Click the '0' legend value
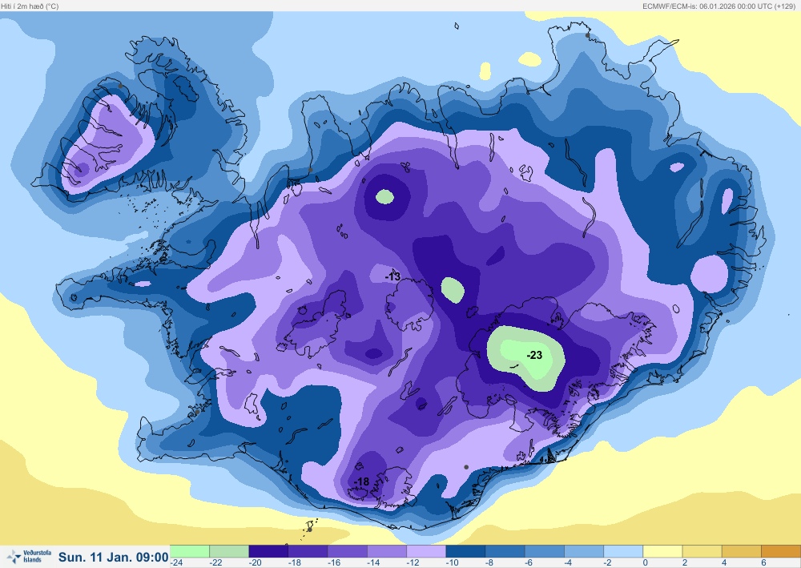 [645, 562]
